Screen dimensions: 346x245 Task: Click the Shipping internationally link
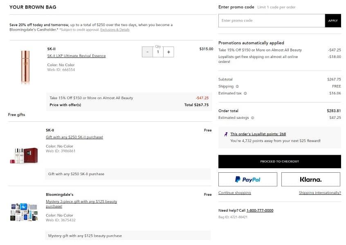(x=319, y=193)
